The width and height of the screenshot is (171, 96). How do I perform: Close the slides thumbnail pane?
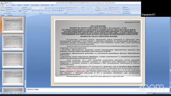tap(25, 15)
